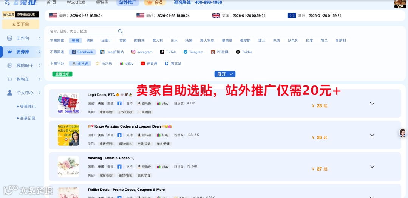Viewport: 408px width, 198px height.
Task: Choose 不限渠道 option
Action: point(57,52)
